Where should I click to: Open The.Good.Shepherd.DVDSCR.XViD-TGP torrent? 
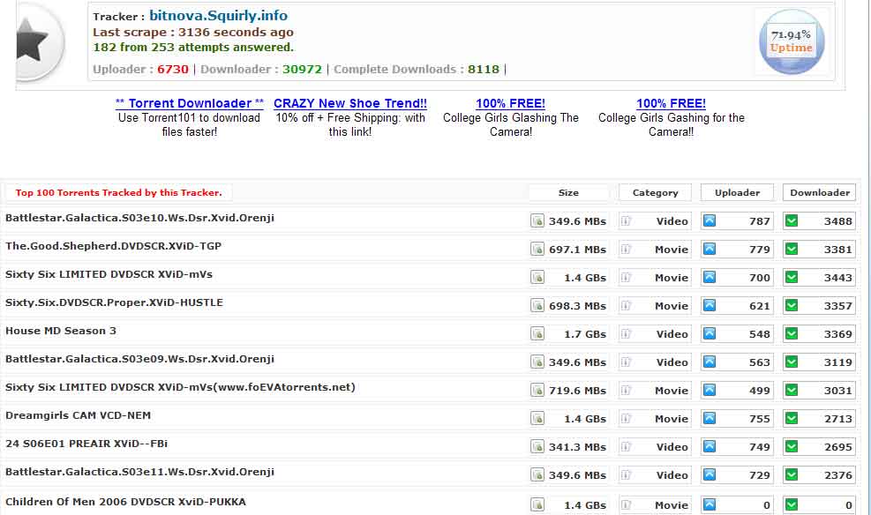[x=113, y=246]
